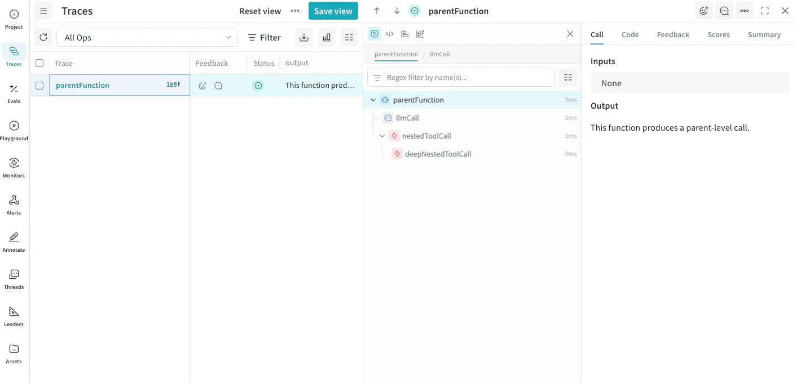Screen dimensions: 797x383
Task: Open the Summary tab
Action: tap(764, 34)
